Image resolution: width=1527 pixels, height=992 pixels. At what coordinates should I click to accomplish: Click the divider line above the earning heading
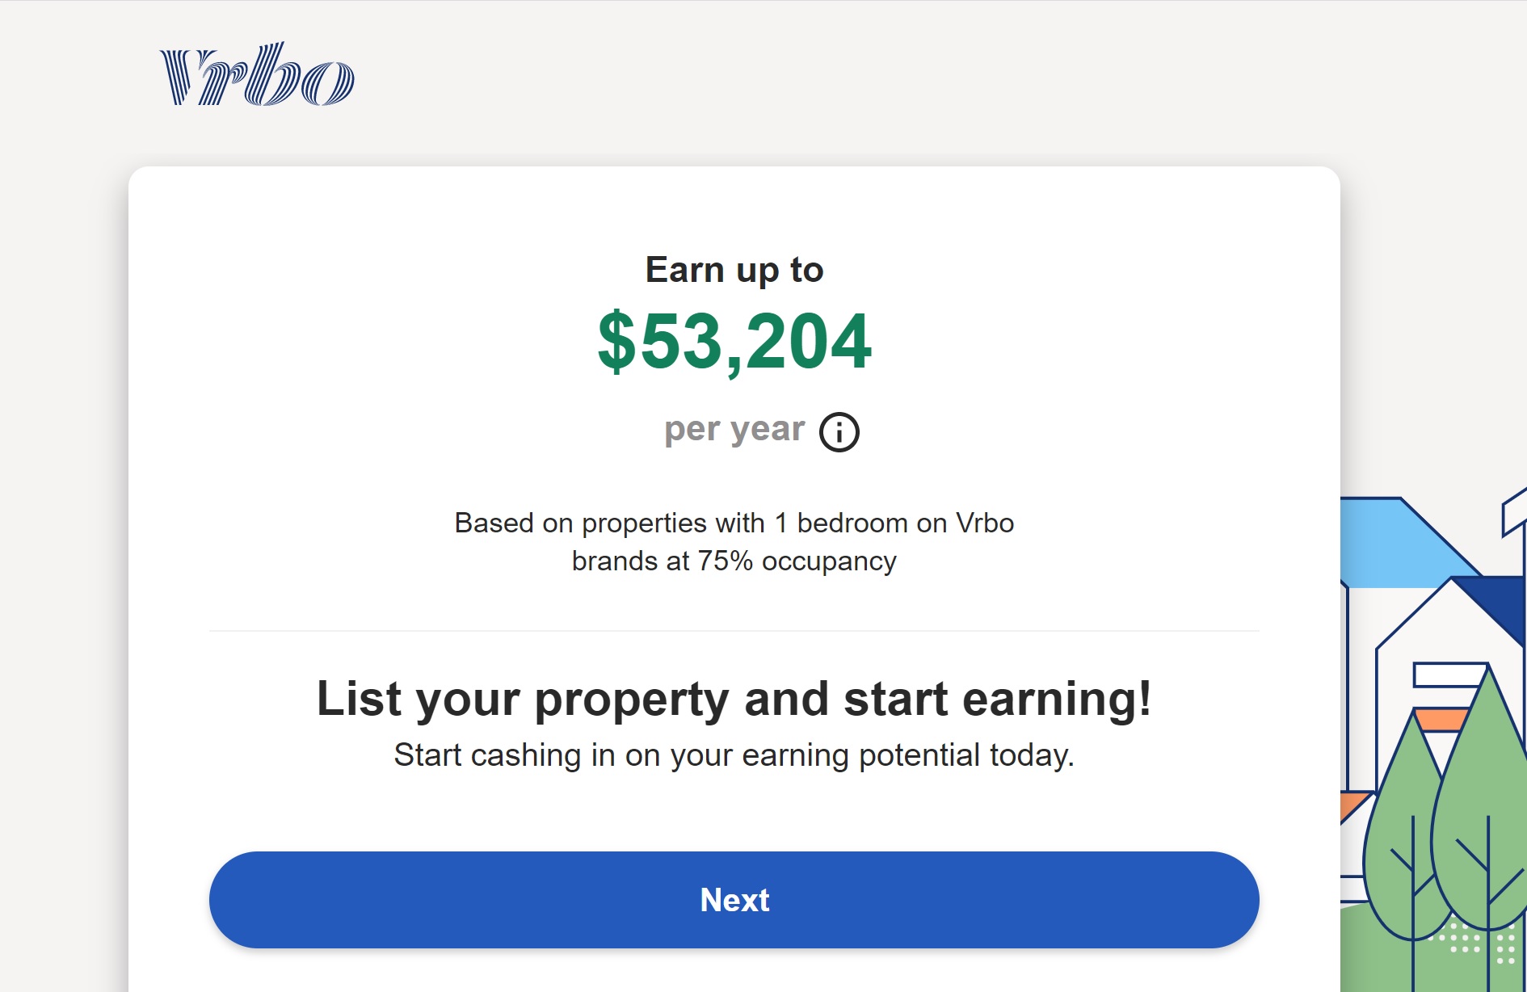coord(734,629)
